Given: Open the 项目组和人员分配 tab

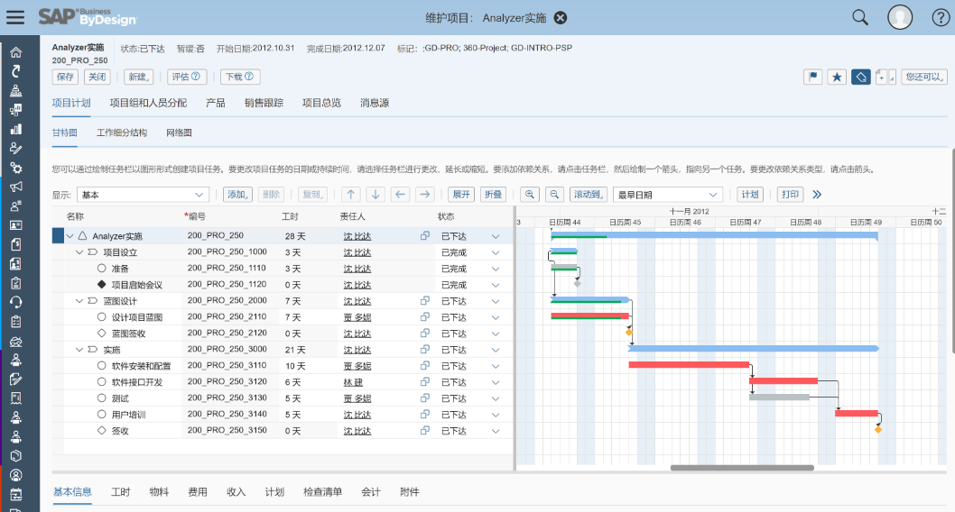Looking at the screenshot, I should (x=148, y=103).
